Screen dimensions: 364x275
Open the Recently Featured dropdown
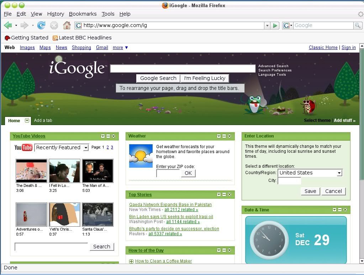click(86, 147)
